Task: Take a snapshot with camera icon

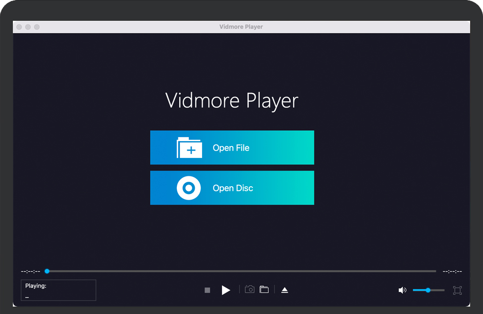Action: [x=250, y=290]
